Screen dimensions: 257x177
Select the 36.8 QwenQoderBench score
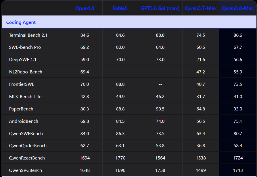[201, 146]
